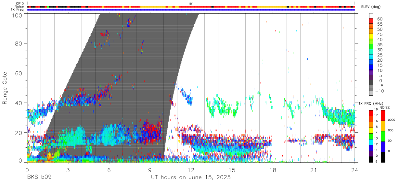Click the Range Gate axis label
The height and width of the screenshot is (184, 399).
coord(5,88)
